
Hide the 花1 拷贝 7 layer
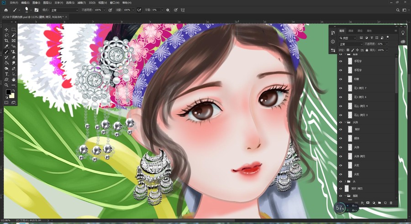point(341,88)
